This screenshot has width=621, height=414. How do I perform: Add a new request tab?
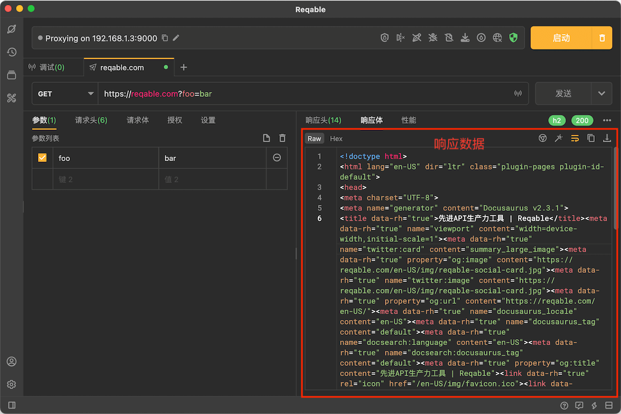tap(184, 67)
